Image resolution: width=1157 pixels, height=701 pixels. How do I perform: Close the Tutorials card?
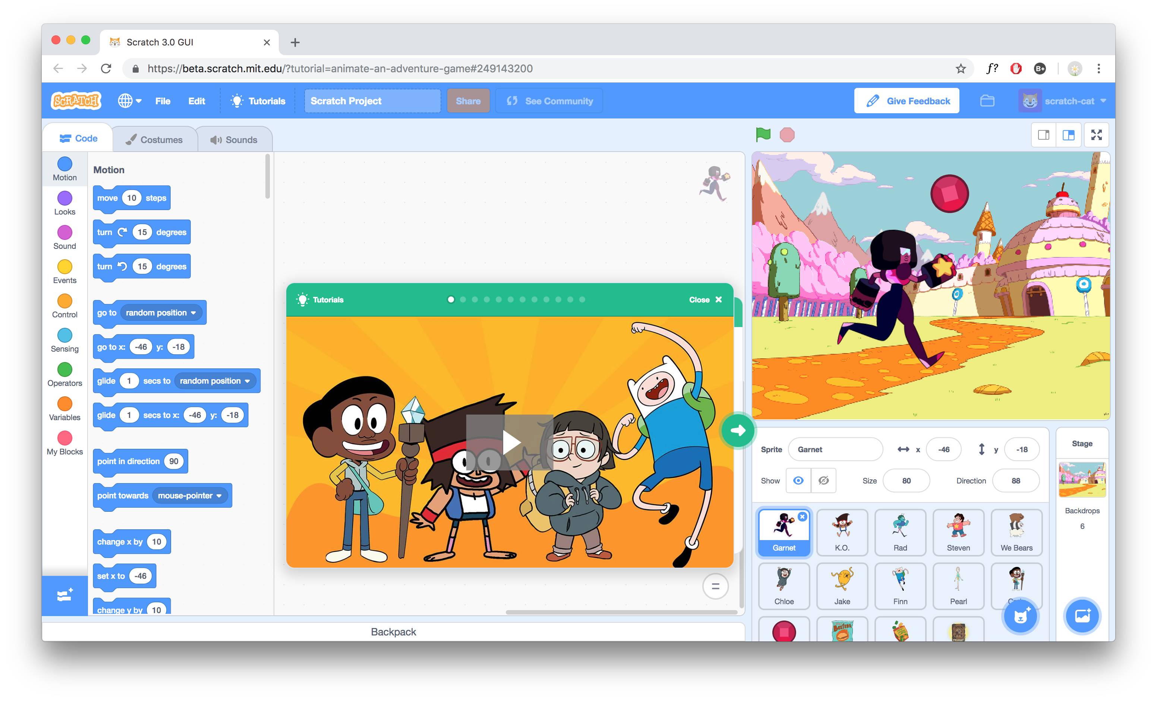pyautogui.click(x=705, y=300)
